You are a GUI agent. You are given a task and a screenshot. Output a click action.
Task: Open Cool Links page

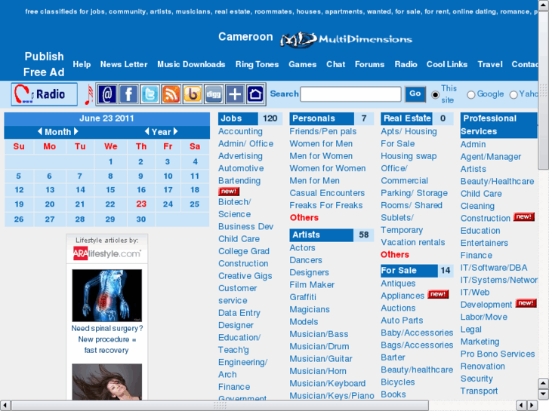(x=447, y=64)
